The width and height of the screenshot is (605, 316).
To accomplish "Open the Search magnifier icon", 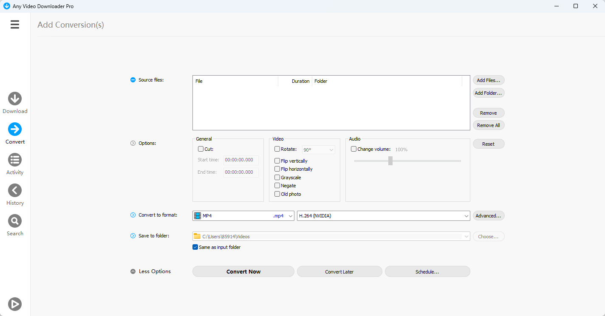I will pyautogui.click(x=15, y=221).
